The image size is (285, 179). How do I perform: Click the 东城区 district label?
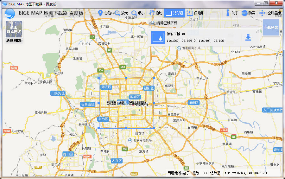[x=135, y=97]
